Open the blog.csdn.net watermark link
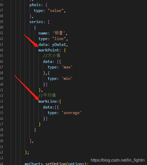Viewport: 147px width, 165px height. coord(117,160)
